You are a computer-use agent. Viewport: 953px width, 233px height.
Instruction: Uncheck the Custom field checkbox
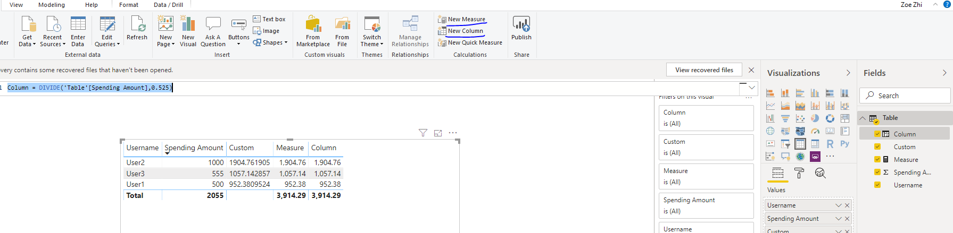pyautogui.click(x=877, y=146)
